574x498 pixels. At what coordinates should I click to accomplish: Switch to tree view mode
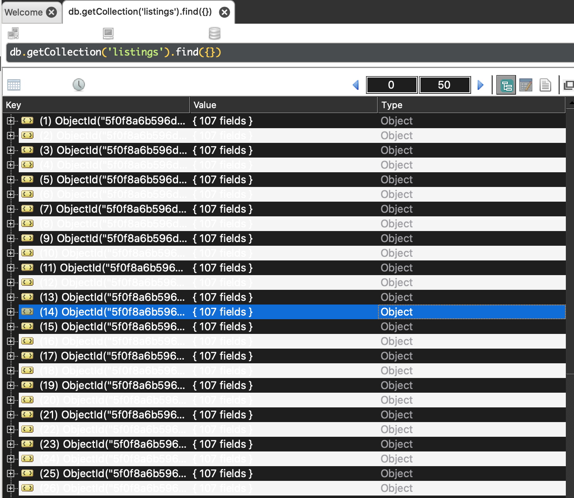click(506, 85)
